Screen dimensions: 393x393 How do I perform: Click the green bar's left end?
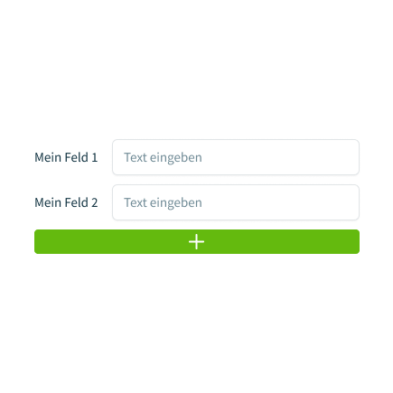[x=42, y=242]
